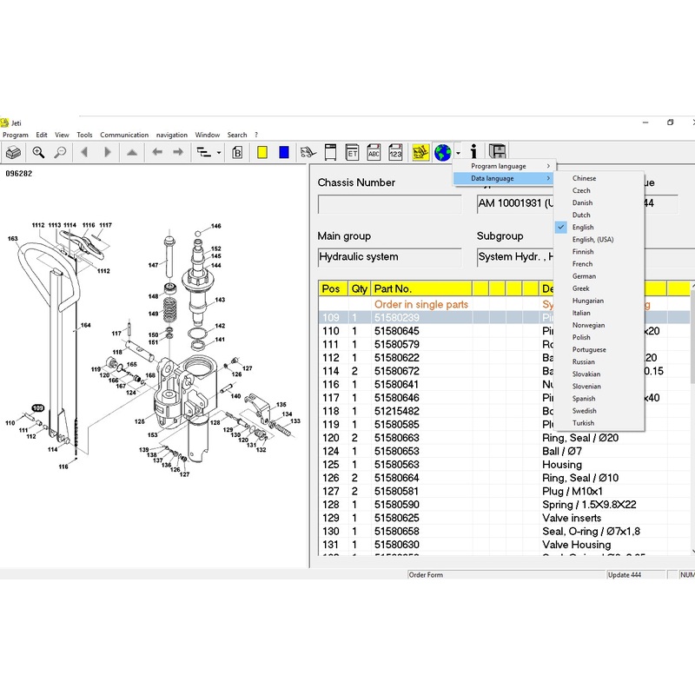695x695 pixels.
Task: Open the Window menu
Action: (208, 135)
